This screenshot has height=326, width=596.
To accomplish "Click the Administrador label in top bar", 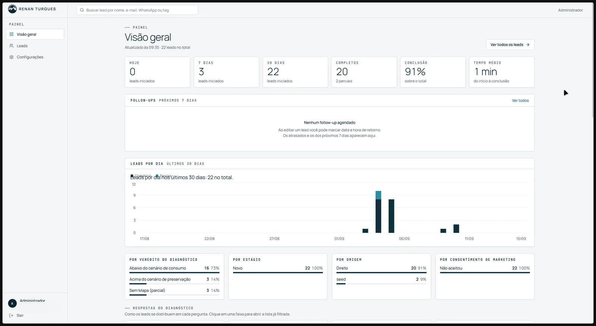I will (570, 10).
